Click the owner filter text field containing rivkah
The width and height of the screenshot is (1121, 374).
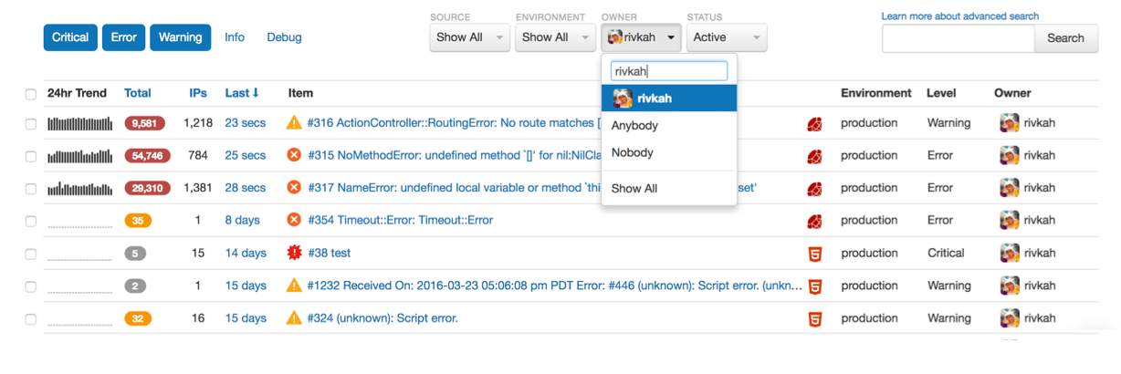coord(669,71)
